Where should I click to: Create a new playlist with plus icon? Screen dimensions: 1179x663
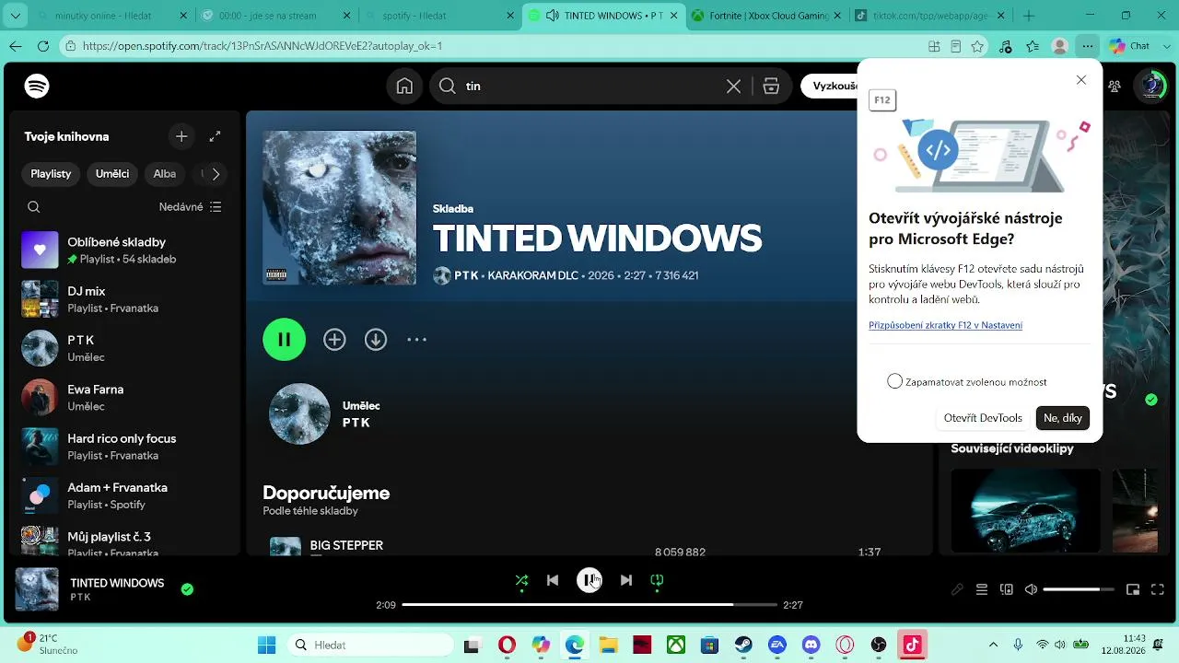coord(181,136)
